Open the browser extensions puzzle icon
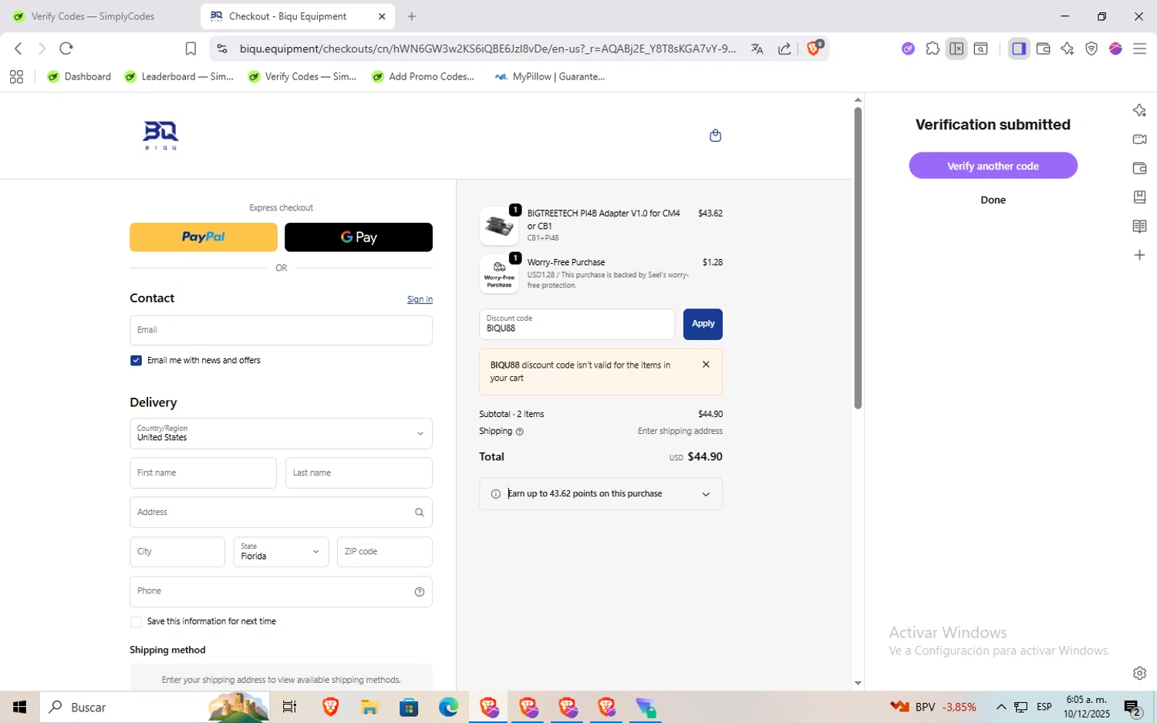Image resolution: width=1157 pixels, height=723 pixels. click(933, 49)
